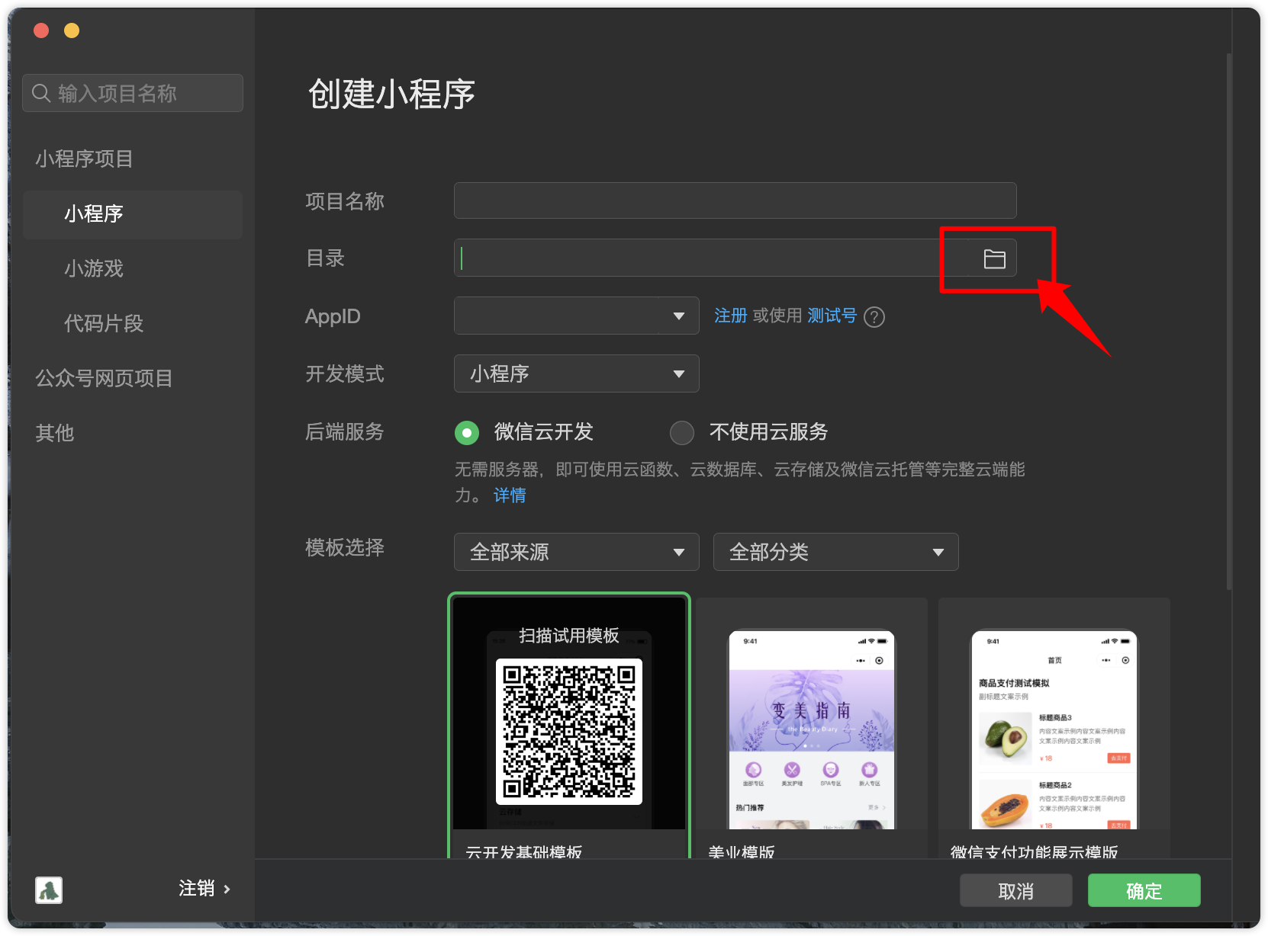
Task: Open the AppID dropdown
Action: (x=577, y=316)
